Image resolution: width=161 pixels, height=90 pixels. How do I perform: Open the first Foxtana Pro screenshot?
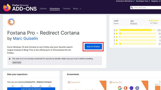[x=87, y=85]
